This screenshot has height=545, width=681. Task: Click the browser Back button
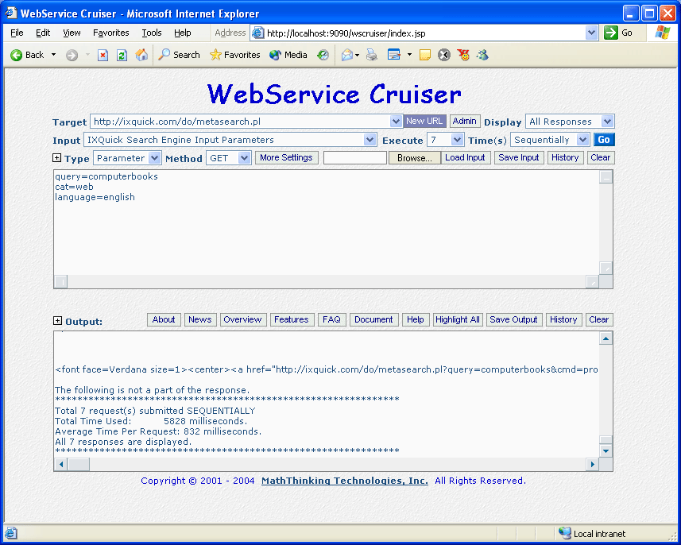click(x=27, y=55)
